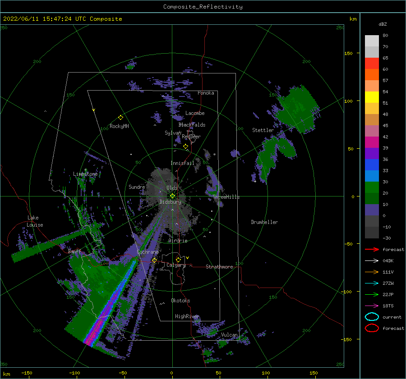Click the radar site diamond at Olds
Screen dimensions: 406x379
tap(172, 196)
